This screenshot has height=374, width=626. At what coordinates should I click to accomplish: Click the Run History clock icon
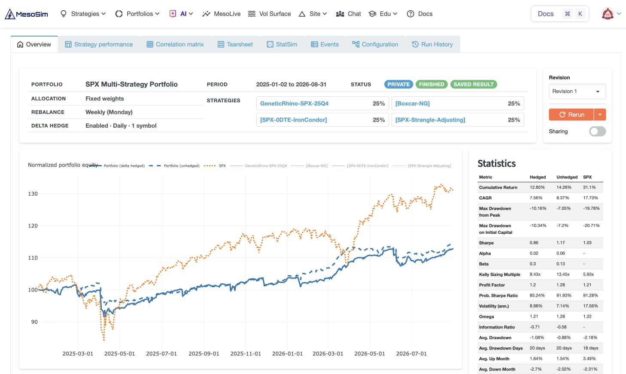pos(415,44)
